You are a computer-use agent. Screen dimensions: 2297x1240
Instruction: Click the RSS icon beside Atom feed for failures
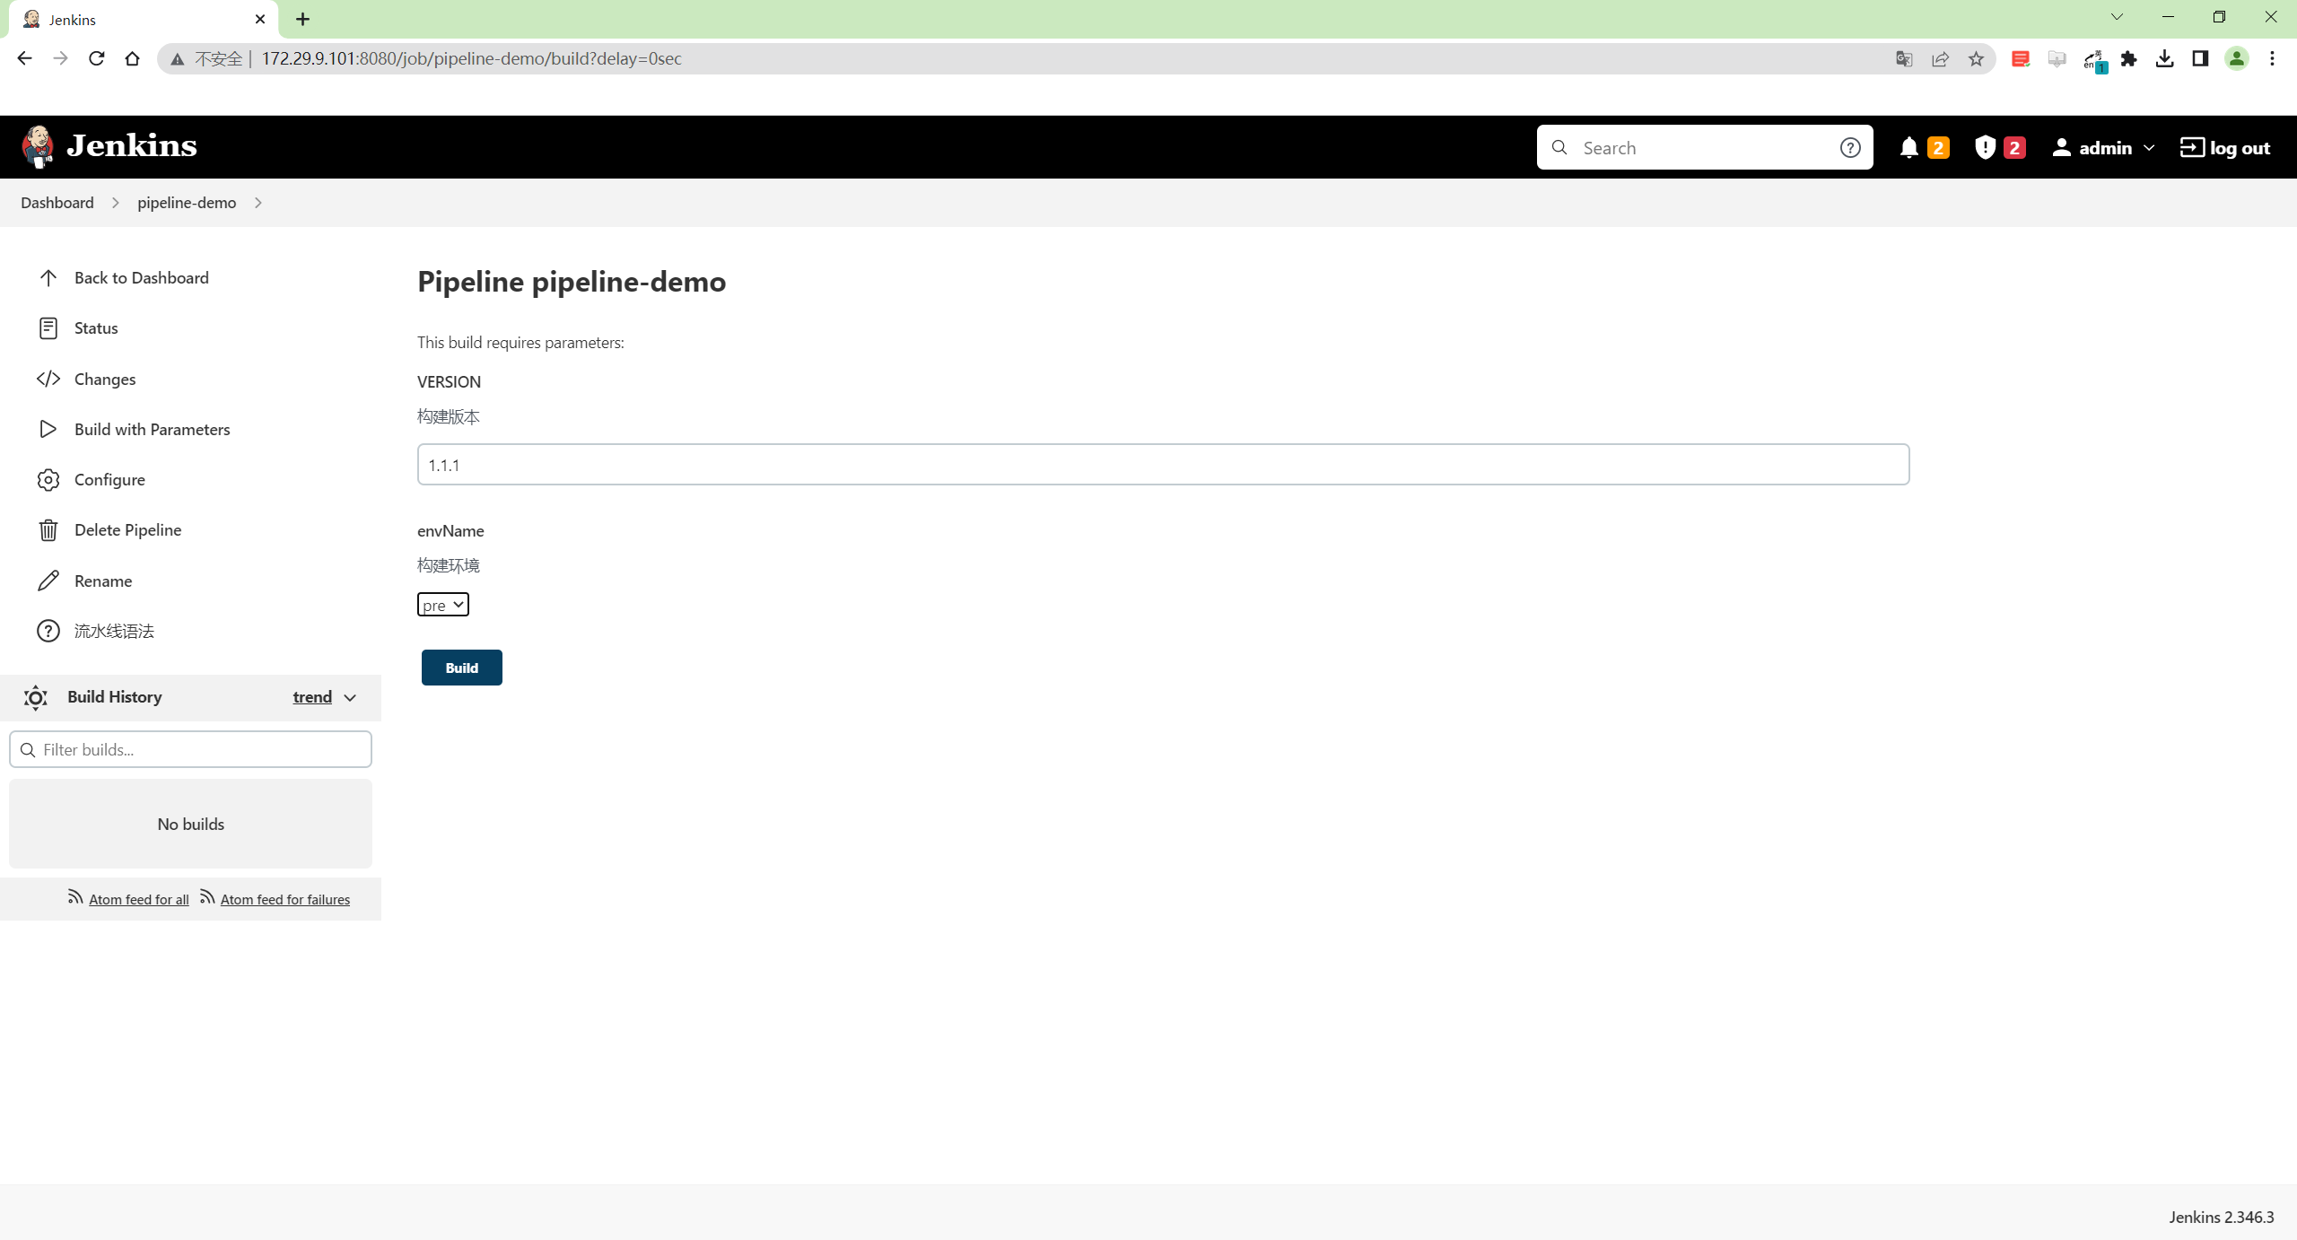pos(207,897)
